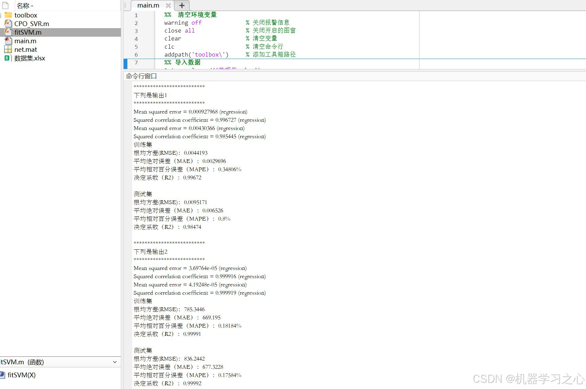Click the 'warning off' code line

(x=183, y=23)
